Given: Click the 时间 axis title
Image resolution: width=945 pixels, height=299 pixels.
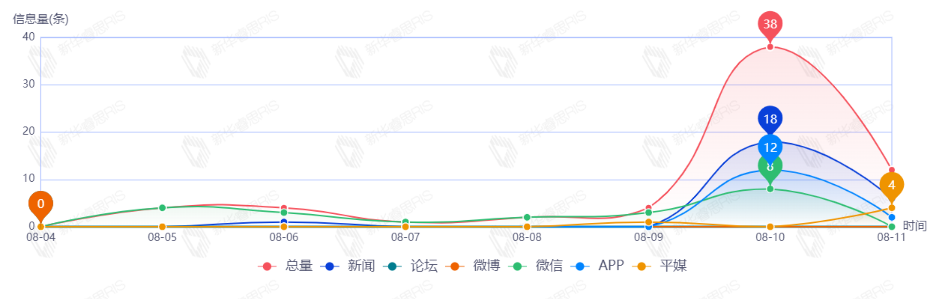Looking at the screenshot, I should coord(914,226).
